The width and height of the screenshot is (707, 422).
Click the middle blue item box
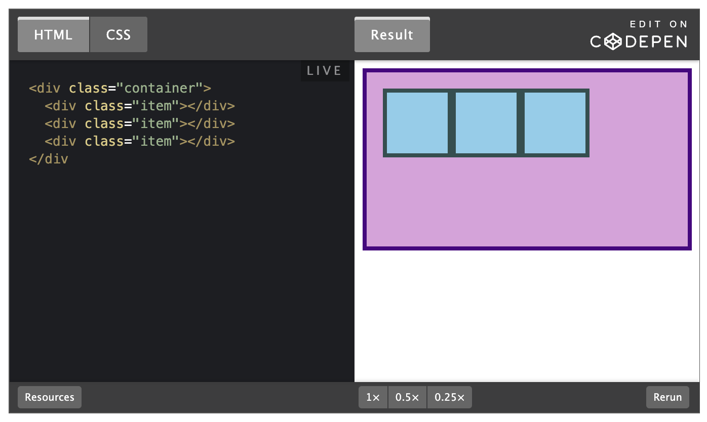(x=486, y=123)
